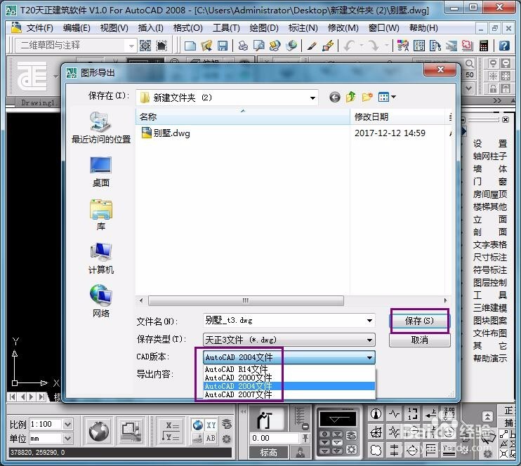Select the Computer (计算机) location shortcut
The width and height of the screenshot is (521, 466).
[100, 258]
